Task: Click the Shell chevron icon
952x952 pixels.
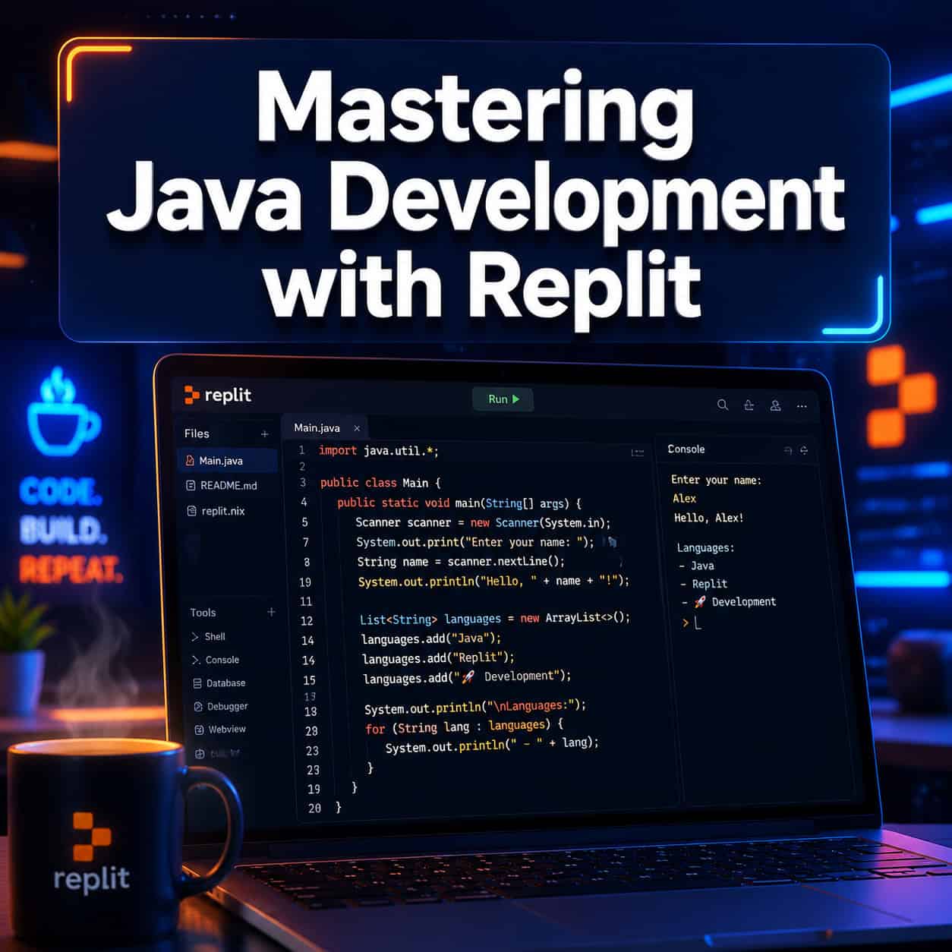Action: tap(195, 636)
